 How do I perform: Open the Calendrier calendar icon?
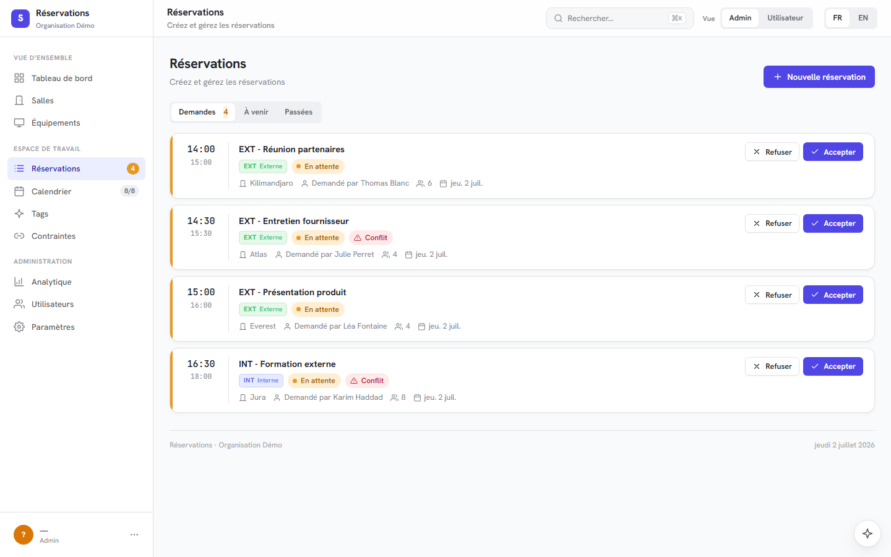click(19, 191)
